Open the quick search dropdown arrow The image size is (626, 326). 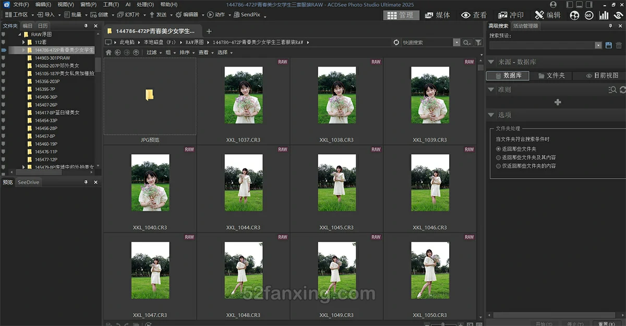click(x=457, y=42)
